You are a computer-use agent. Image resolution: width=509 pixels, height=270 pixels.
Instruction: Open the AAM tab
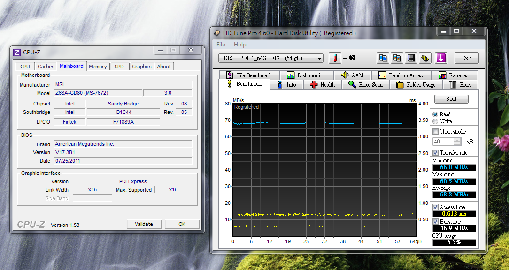click(353, 75)
